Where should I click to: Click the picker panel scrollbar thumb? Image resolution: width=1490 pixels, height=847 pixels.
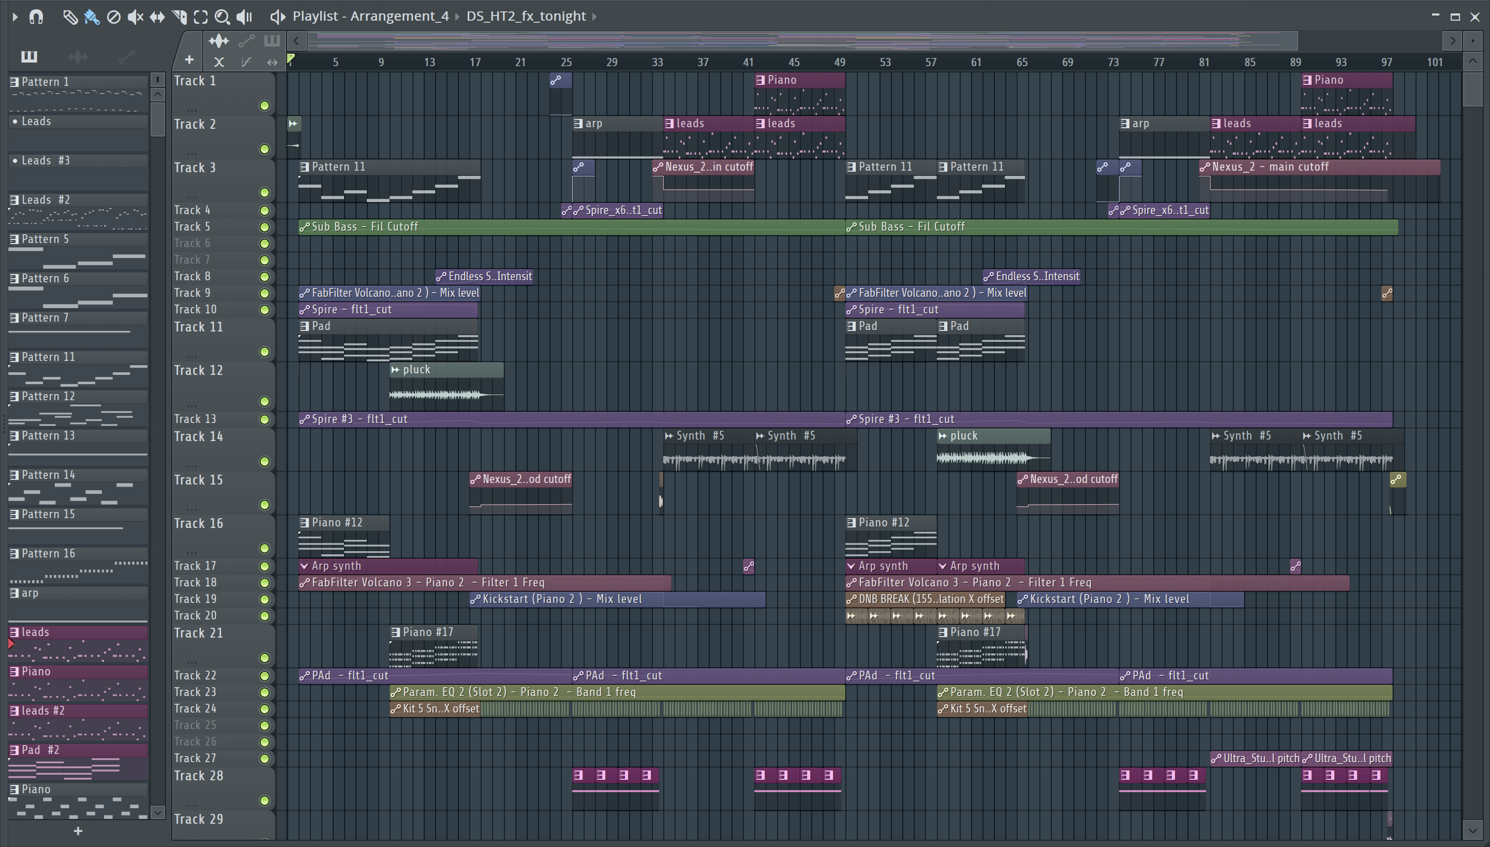tap(157, 120)
